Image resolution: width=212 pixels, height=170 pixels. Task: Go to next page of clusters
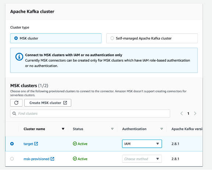(195, 114)
